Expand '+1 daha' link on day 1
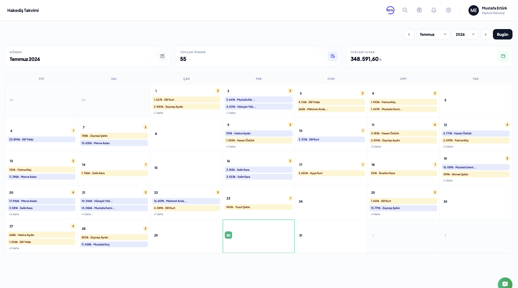 click(x=158, y=113)
